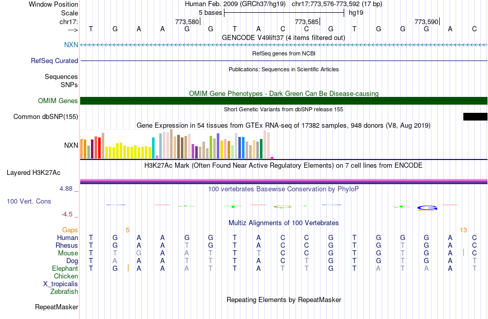Image resolution: width=488 pixels, height=319 pixels.
Task: Click the H3K27Ac Mark ENCODE track title
Action: [283, 165]
